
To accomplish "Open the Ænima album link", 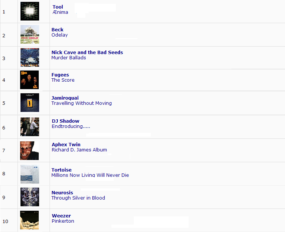I will tap(60, 12).
